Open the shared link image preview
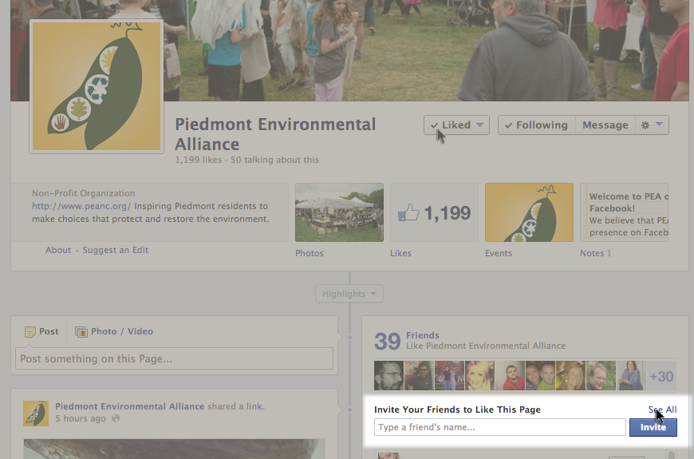 tap(175, 449)
